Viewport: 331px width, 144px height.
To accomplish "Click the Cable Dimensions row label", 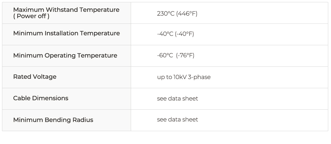I will pos(41,98).
